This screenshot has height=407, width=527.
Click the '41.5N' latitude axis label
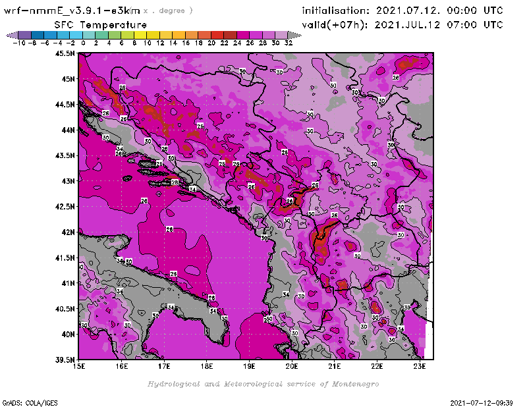(65, 258)
